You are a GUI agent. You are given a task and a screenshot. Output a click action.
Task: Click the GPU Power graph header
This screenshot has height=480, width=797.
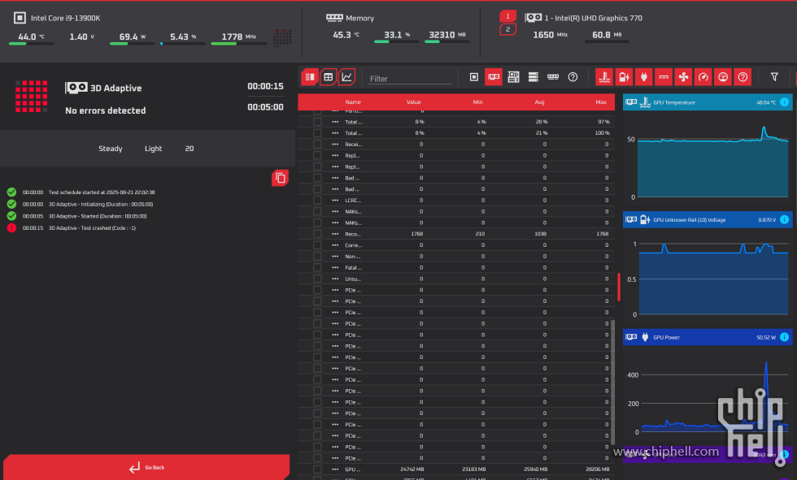[x=708, y=337]
